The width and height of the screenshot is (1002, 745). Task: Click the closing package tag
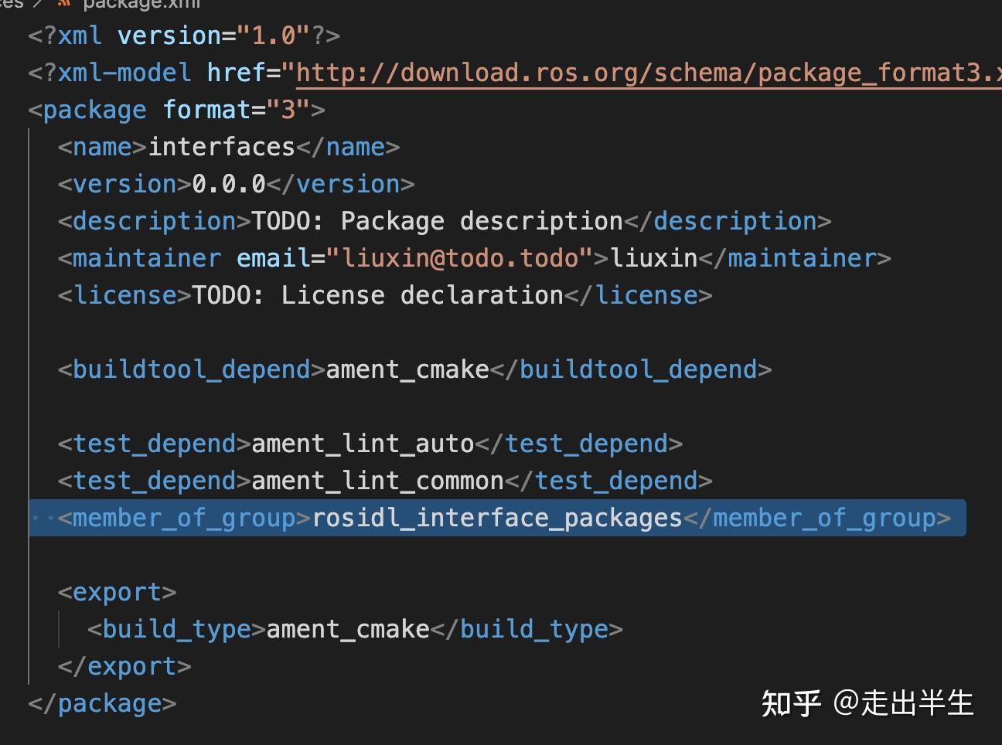(x=102, y=703)
